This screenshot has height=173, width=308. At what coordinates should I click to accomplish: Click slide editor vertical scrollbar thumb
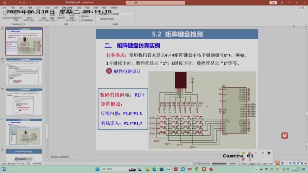(x=306, y=114)
